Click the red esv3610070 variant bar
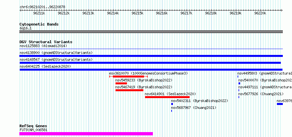The height and width of the screenshot is (137, 292). pos(129,77)
